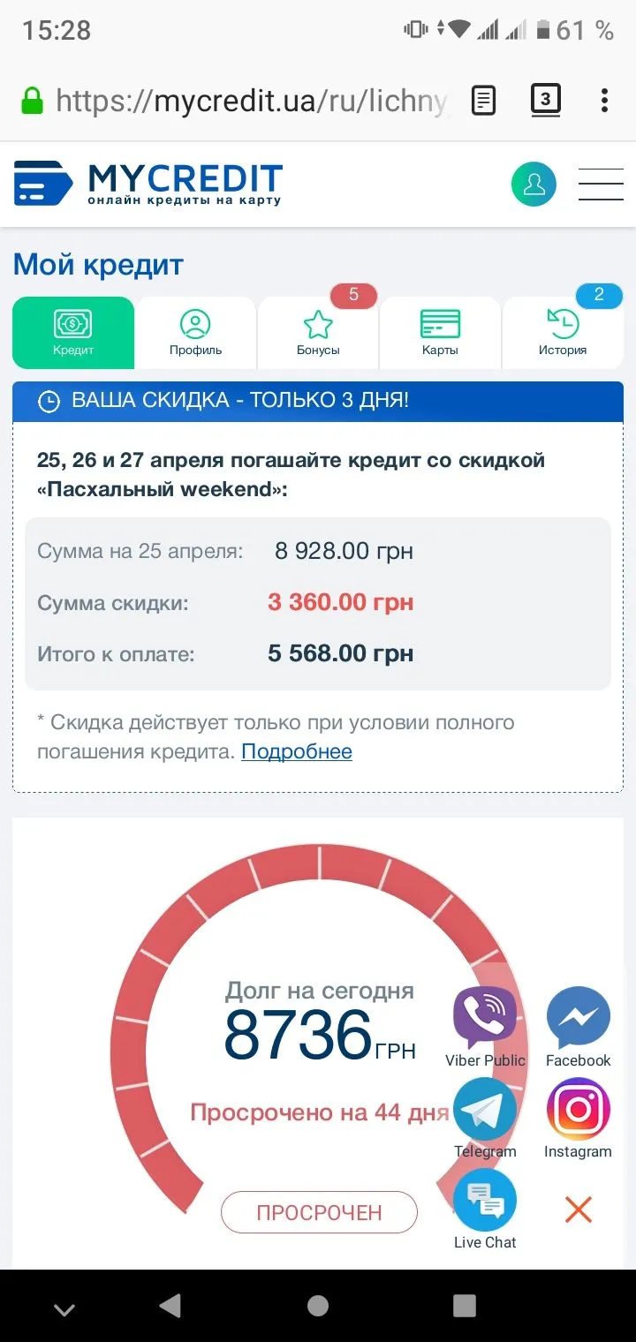The height and width of the screenshot is (1342, 636).
Task: Tap the mycredit.ua address bar
Action: click(x=252, y=101)
